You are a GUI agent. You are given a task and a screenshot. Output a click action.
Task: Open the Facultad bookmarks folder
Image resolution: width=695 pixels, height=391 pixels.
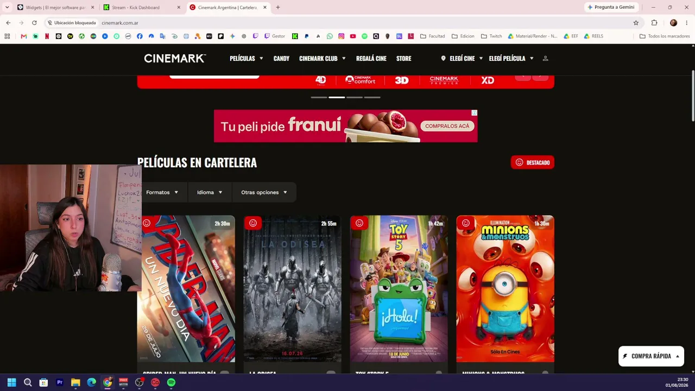point(433,36)
